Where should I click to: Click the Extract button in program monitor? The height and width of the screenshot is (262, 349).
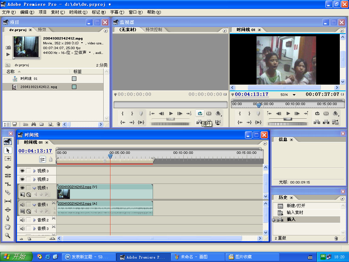click(326, 122)
